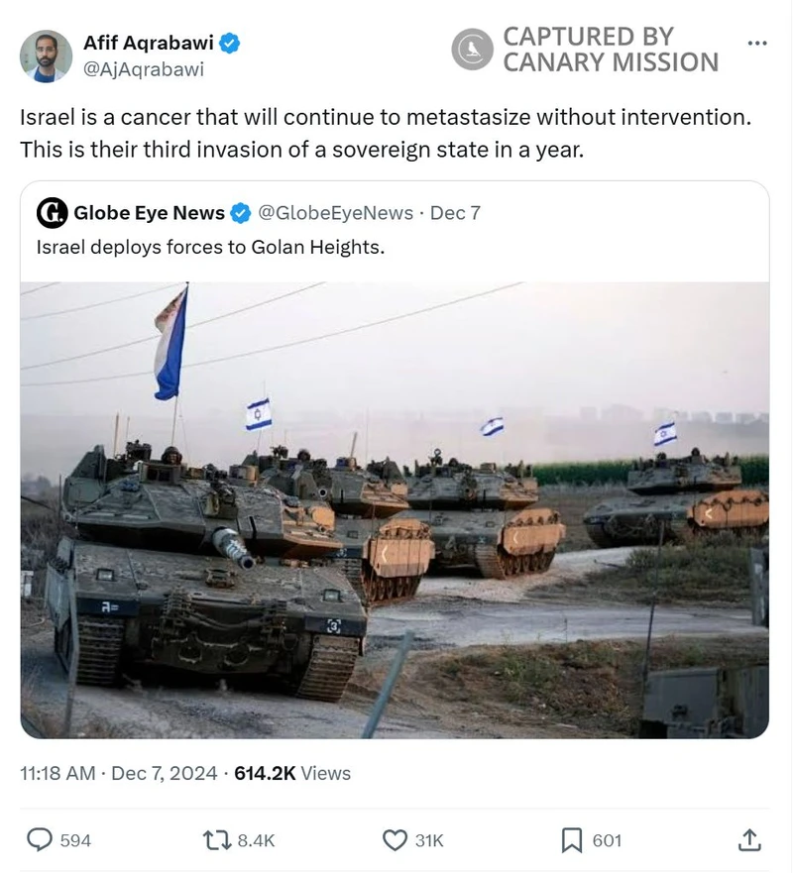Click the share upload icon

tap(750, 840)
